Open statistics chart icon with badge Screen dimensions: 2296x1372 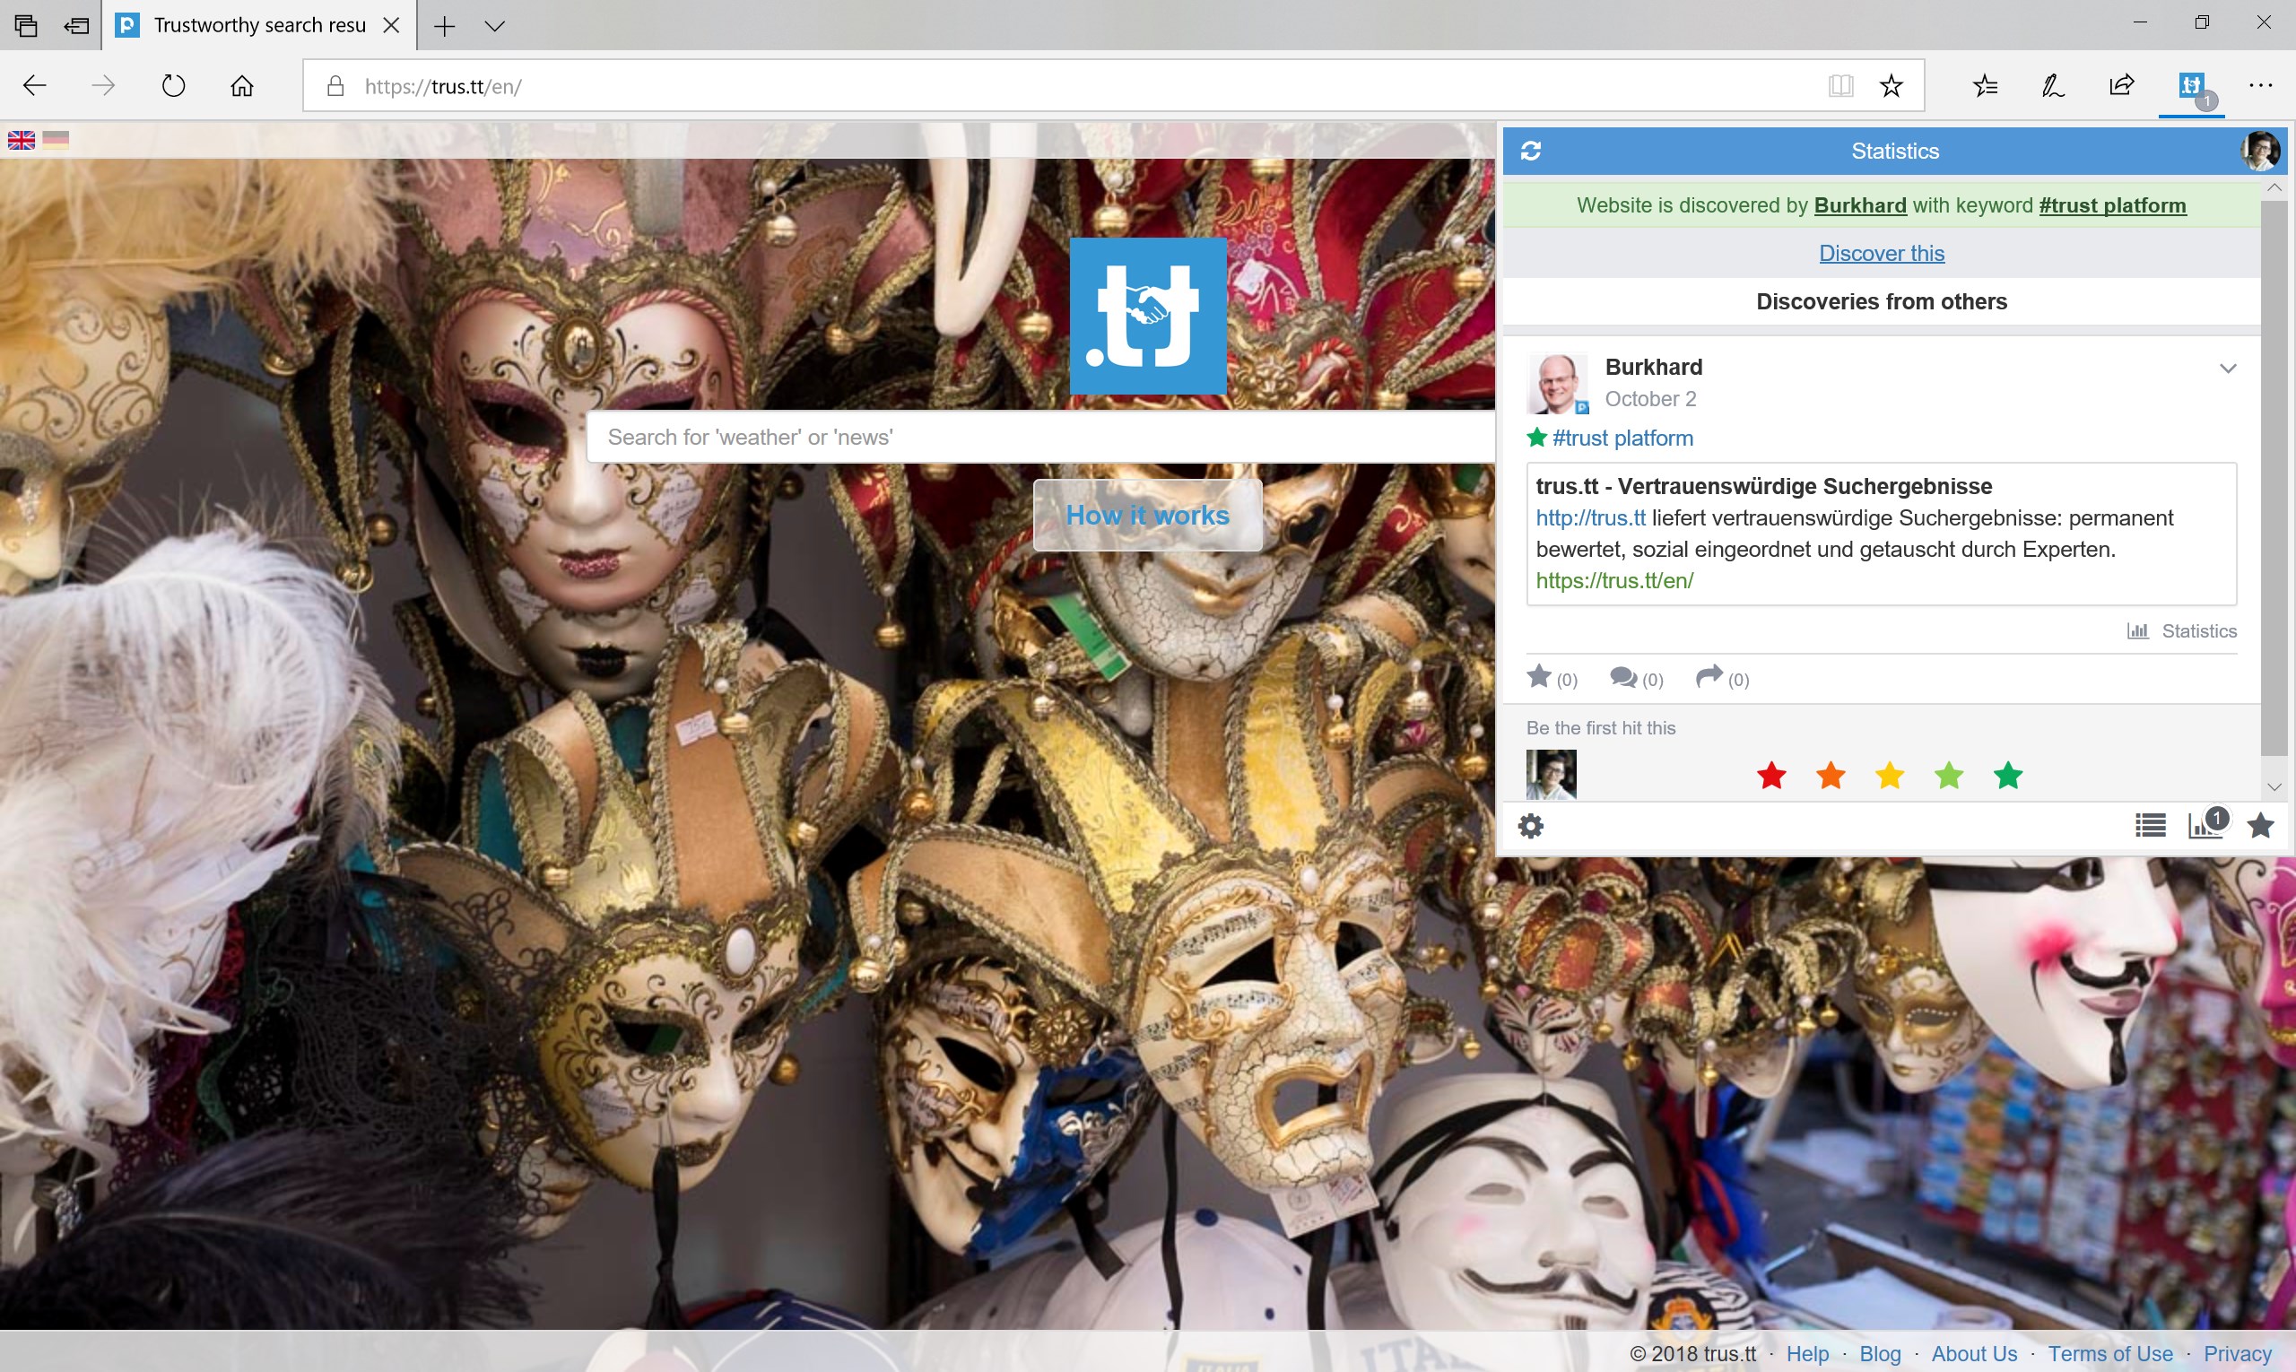tap(2206, 824)
